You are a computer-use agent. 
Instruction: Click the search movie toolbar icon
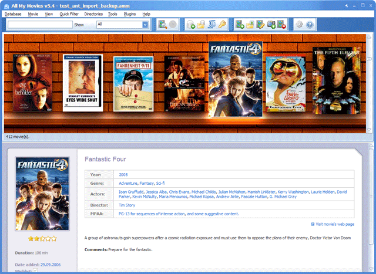coord(163,24)
